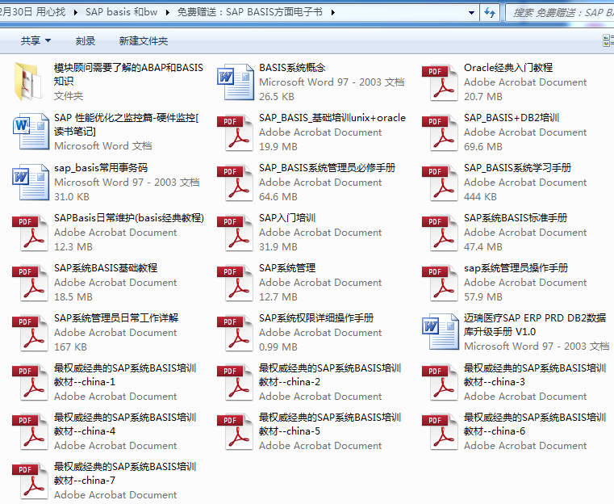Click the 刻录 toolbar button
This screenshot has width=614, height=504.
click(x=86, y=40)
